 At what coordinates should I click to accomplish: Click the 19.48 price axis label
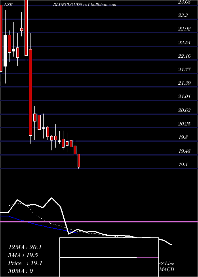tap(184, 151)
